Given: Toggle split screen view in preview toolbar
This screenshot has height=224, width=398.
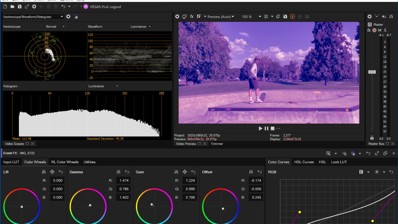Looking at the screenshot, I should [x=199, y=17].
